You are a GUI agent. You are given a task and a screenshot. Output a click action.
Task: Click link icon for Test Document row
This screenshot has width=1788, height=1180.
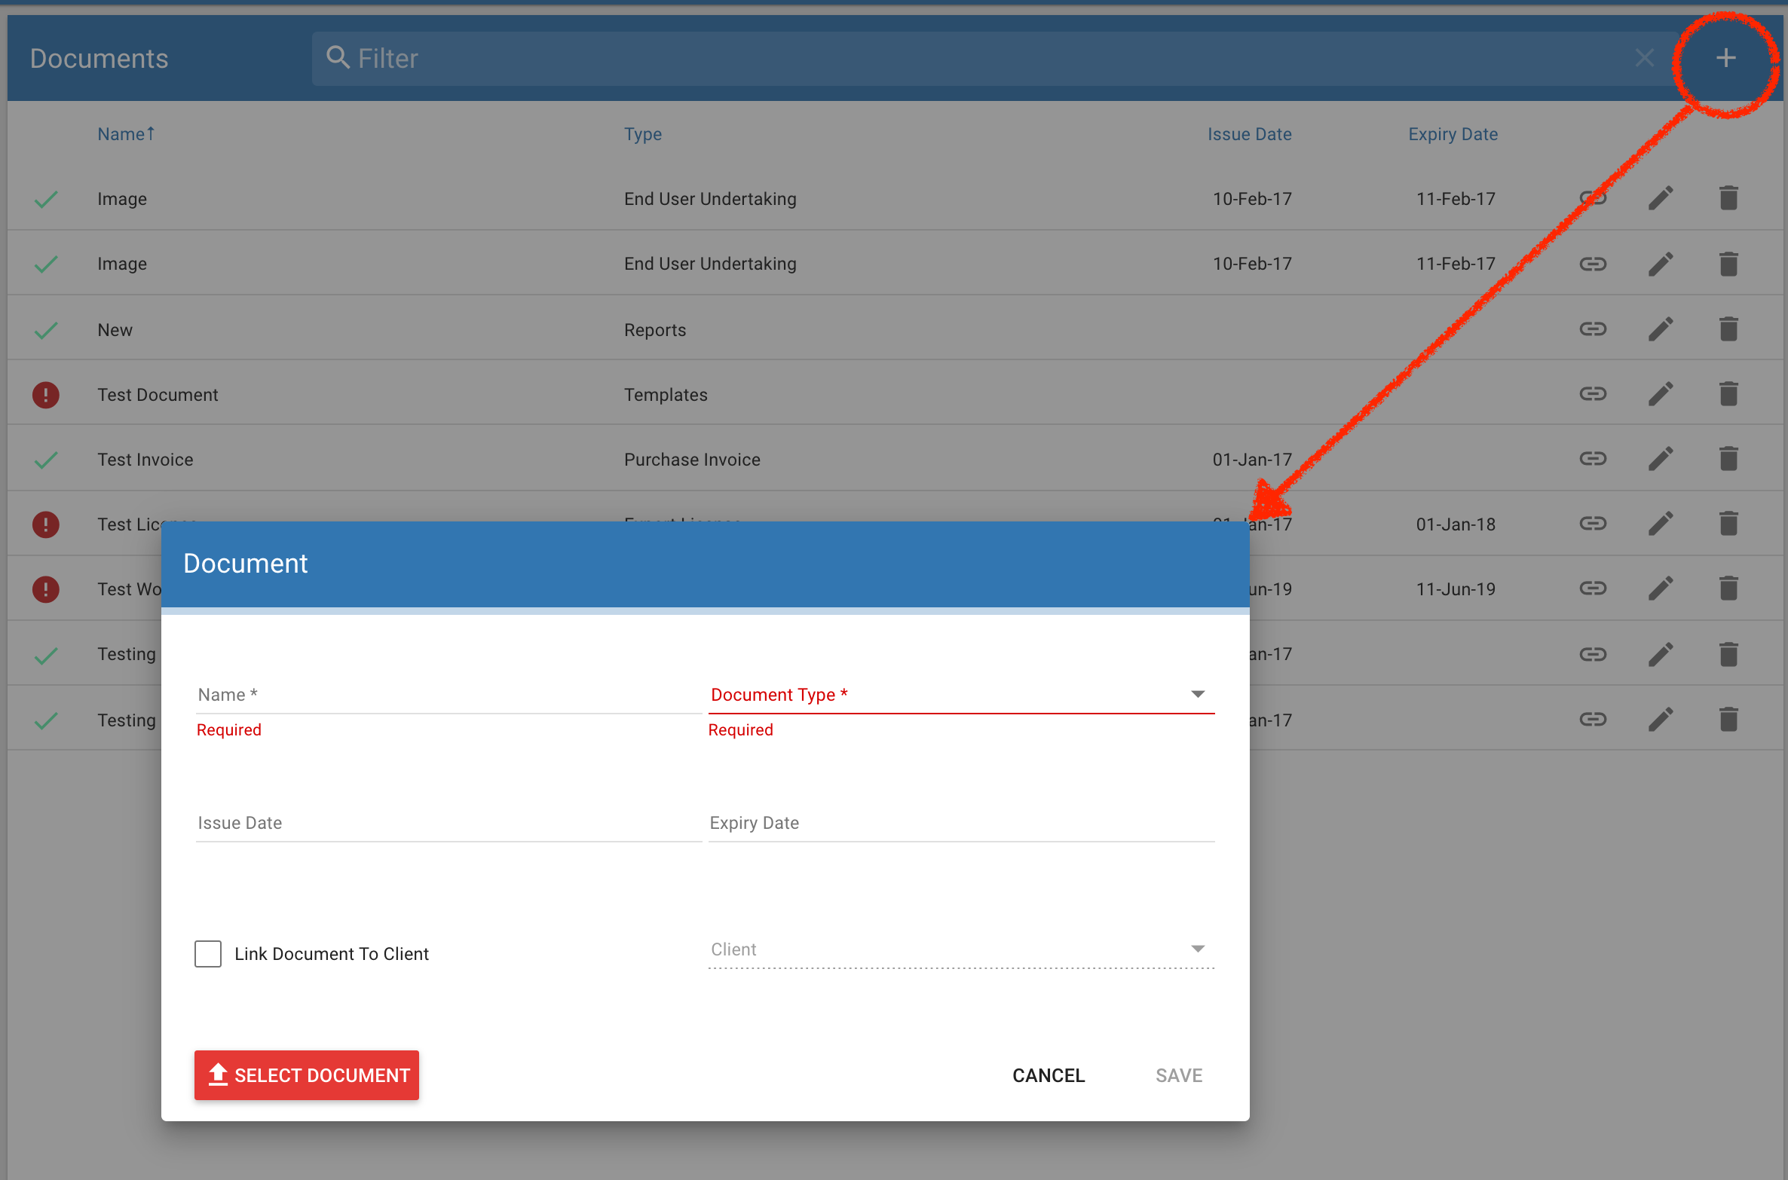1593,393
